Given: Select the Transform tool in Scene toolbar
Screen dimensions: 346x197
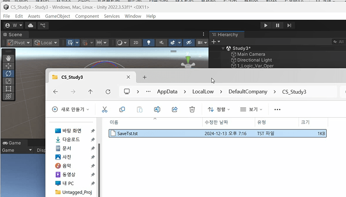Looking at the screenshot, I should click(x=9, y=96).
